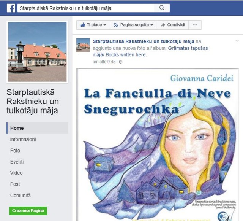Screen dimensions: 243x221
Task: Click the small page avatar in the post
Action: pos(83,45)
